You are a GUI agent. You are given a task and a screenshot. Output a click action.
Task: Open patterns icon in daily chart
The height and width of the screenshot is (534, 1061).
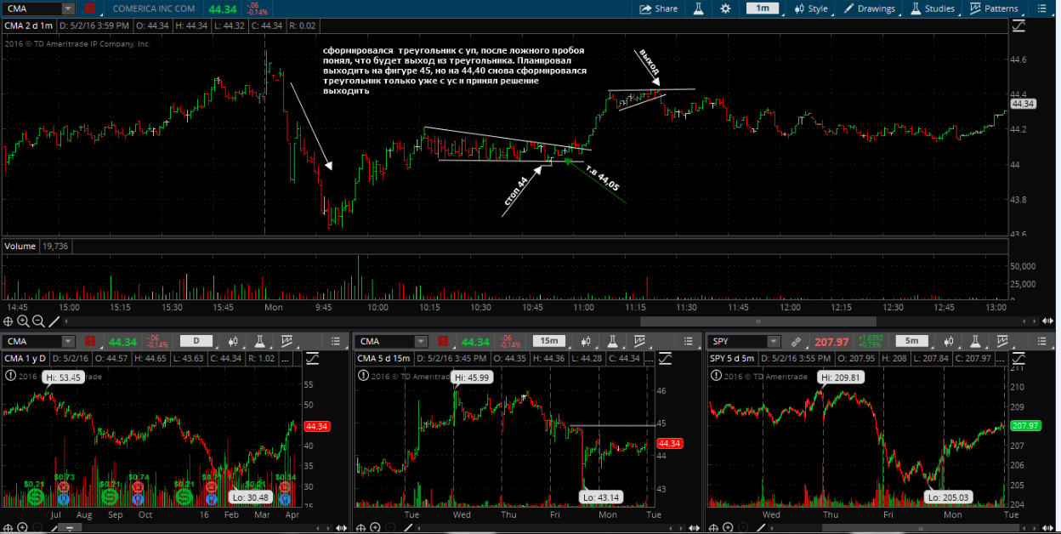pos(286,341)
